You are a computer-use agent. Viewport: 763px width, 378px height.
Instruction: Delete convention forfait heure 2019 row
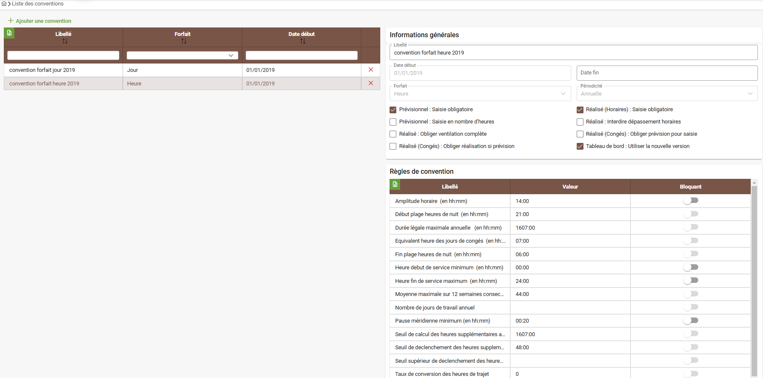[x=370, y=83]
